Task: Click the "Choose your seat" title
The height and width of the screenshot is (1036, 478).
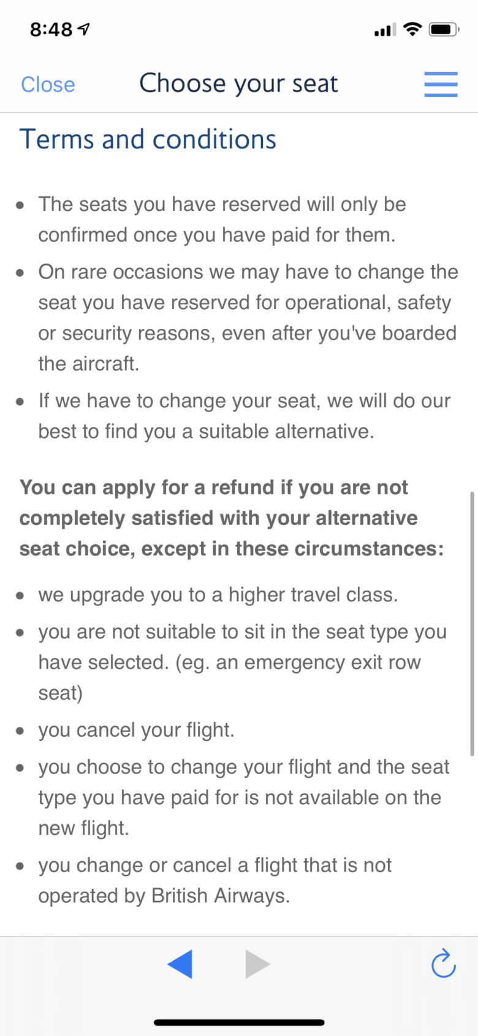Action: tap(238, 83)
